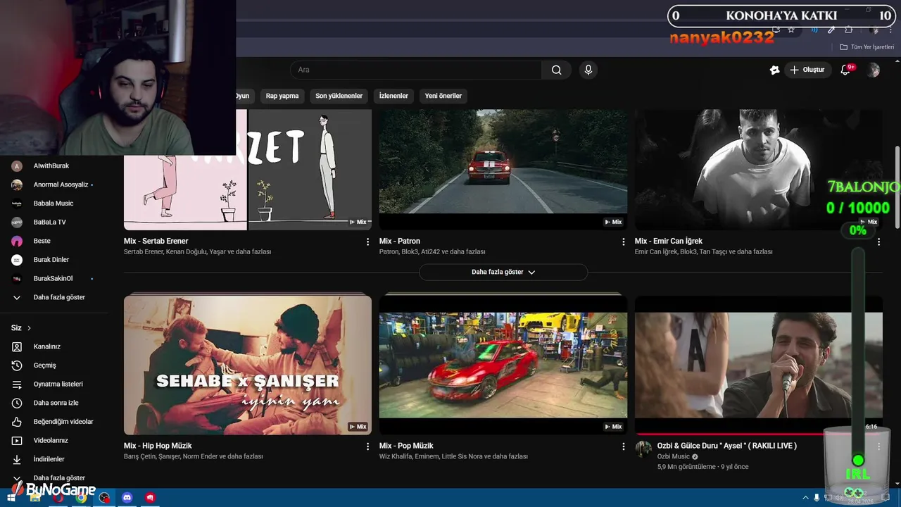Click the Mix - Pop Müzik title text
Viewport: 901px width, 507px height.
[406, 446]
